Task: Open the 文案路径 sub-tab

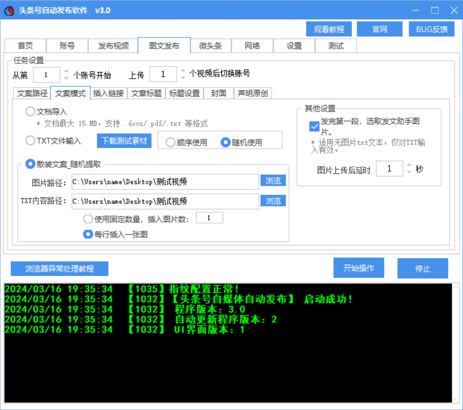Action: click(32, 93)
